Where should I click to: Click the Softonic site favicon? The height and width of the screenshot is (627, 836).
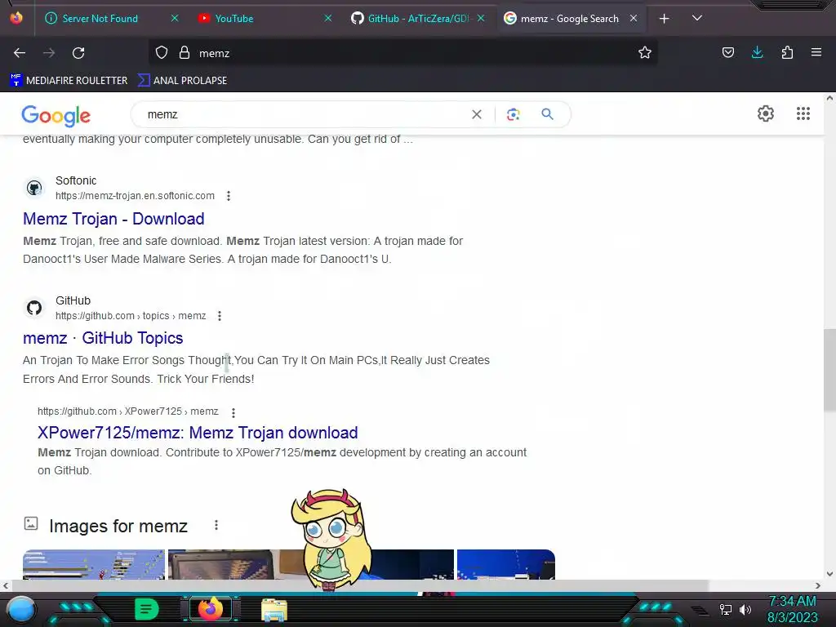[x=34, y=188]
